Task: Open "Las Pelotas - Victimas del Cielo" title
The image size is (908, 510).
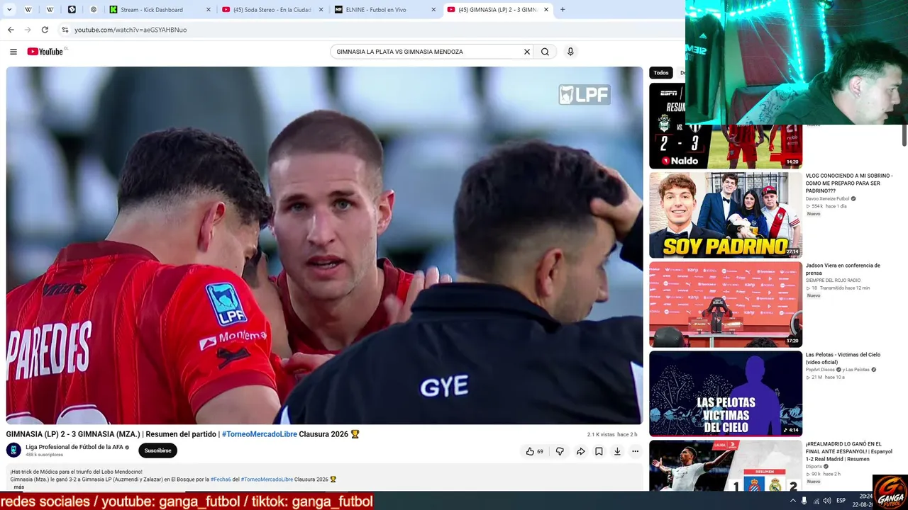Action: pyautogui.click(x=843, y=358)
